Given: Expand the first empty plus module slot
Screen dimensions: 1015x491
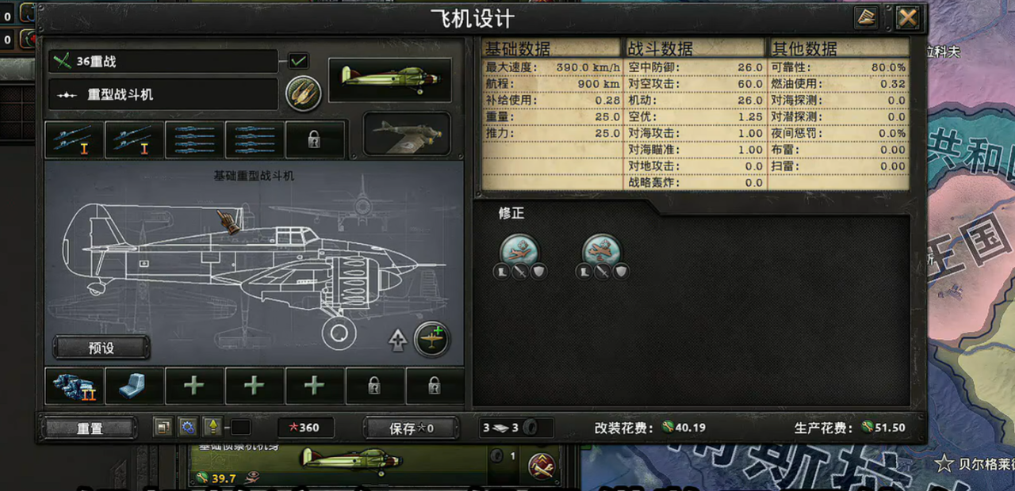Looking at the screenshot, I should pos(194,386).
